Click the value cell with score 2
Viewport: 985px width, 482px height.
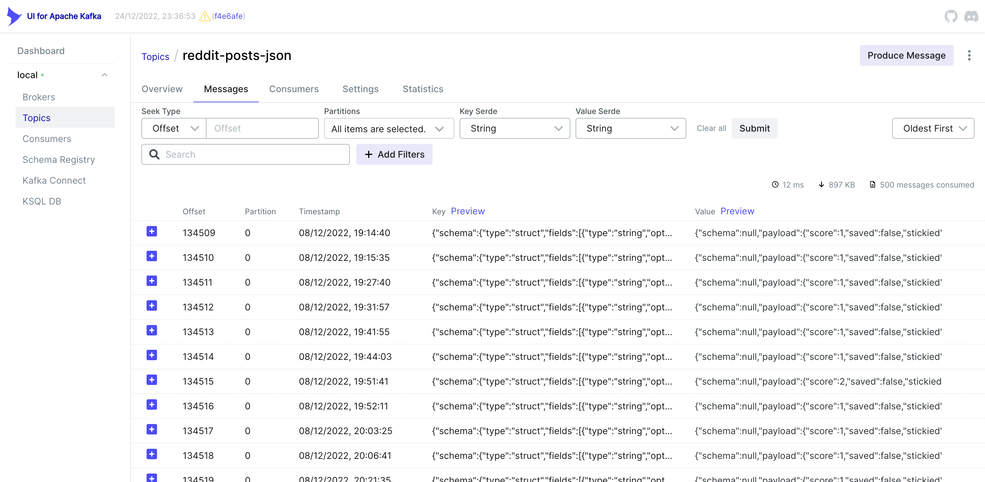tap(818, 381)
